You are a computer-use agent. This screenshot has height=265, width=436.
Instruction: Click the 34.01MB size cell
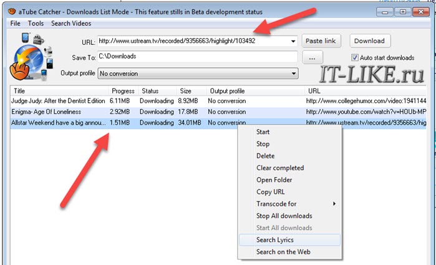click(x=190, y=123)
